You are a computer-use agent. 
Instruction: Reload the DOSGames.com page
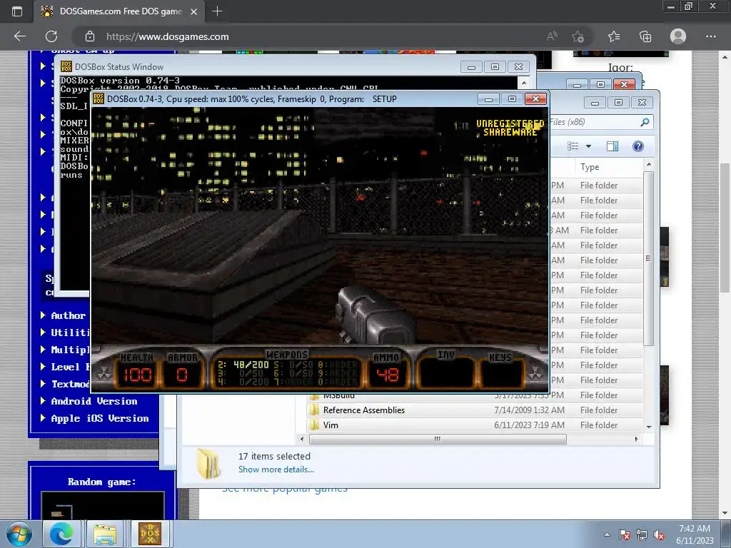tap(51, 36)
